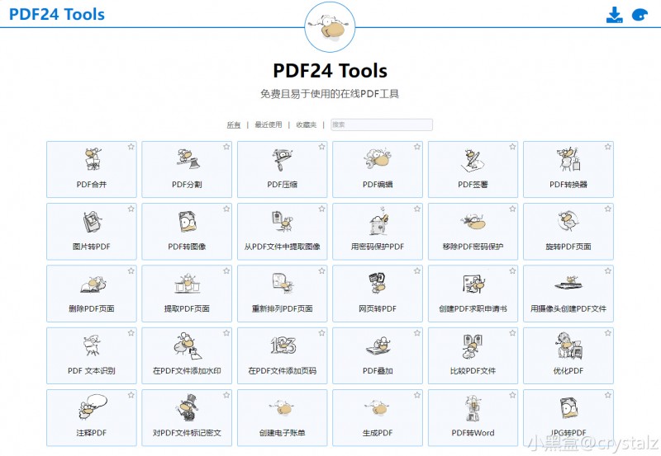Open the 用摄像头创建PDF文件 tool with the scanner icon
Viewport: 661px width, 456px height.
(x=568, y=294)
